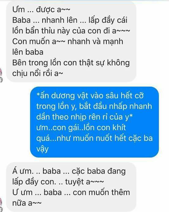Click the final line "nữa a~~"

pyautogui.click(x=27, y=203)
